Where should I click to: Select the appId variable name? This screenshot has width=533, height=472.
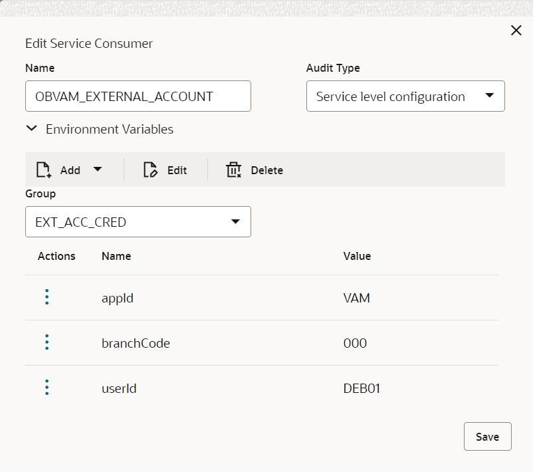[x=118, y=298]
